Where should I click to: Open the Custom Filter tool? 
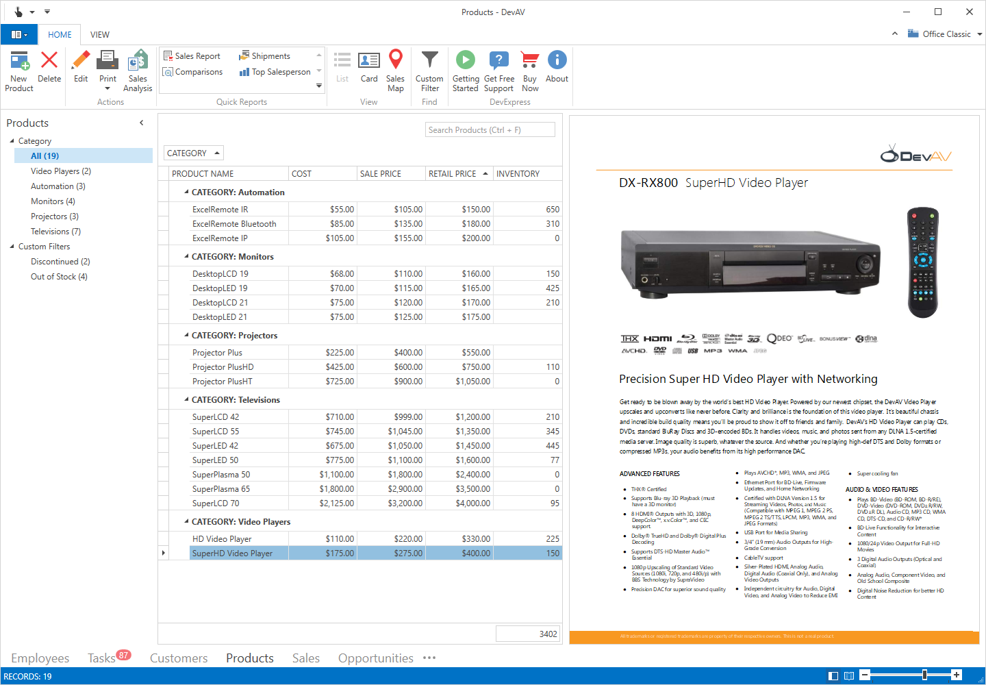pos(429,68)
